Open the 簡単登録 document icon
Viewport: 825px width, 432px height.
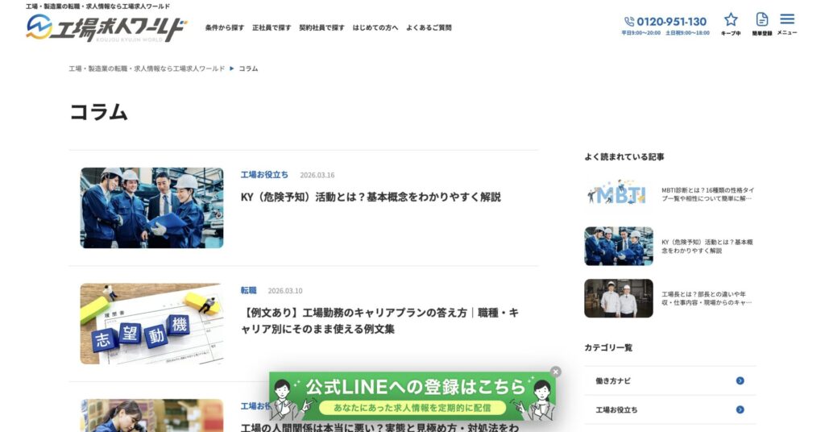point(761,24)
